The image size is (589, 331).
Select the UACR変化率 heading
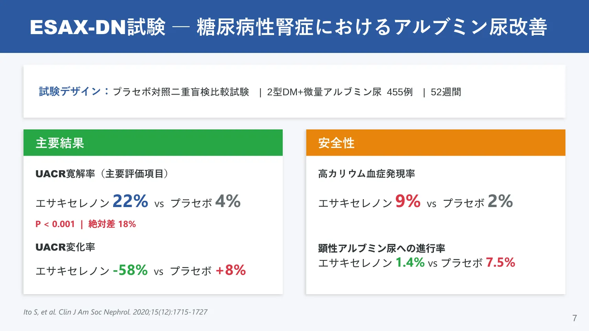tap(65, 247)
